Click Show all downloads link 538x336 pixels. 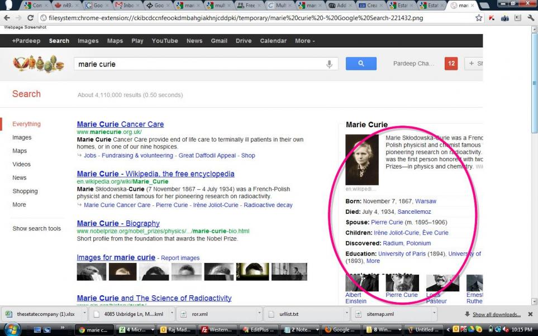[497, 314]
